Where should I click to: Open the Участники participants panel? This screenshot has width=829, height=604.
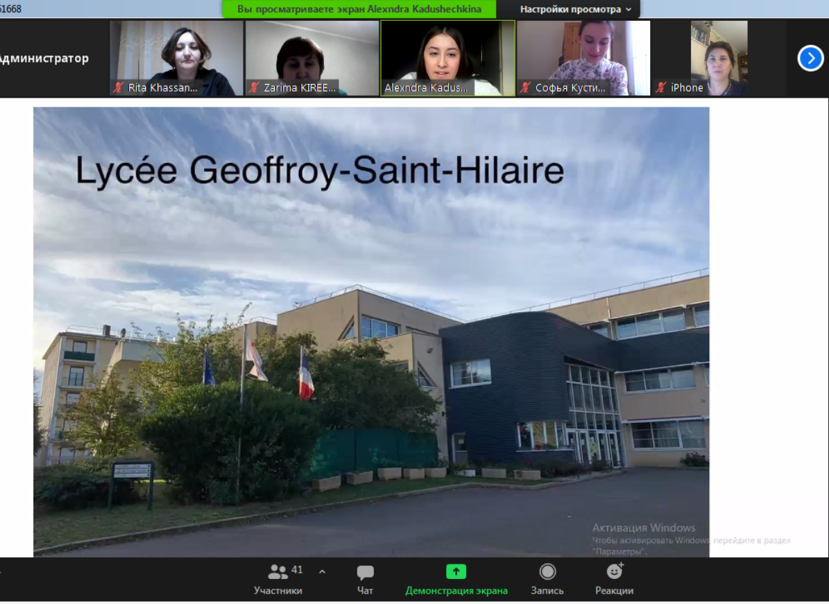(278, 578)
